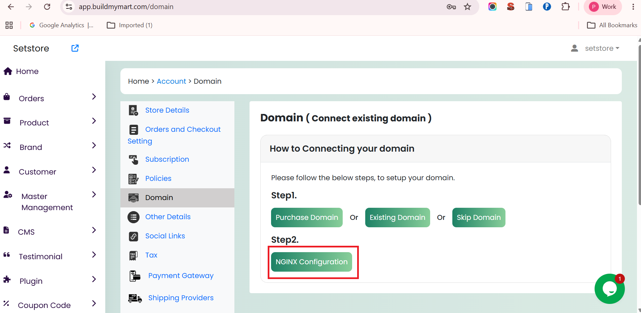Viewport: 641px width, 313px height.
Task: Open the Setstore external link icon
Action: coord(75,48)
